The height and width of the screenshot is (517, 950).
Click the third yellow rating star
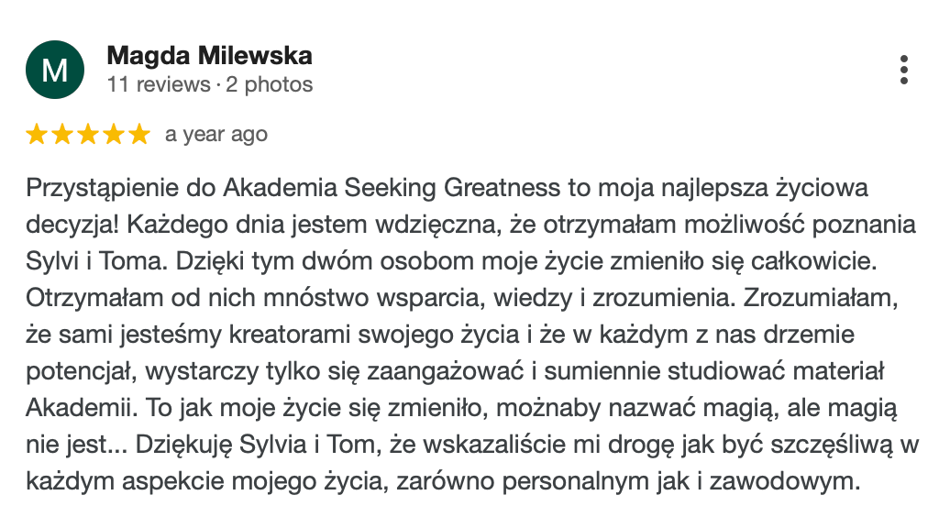[x=88, y=135]
